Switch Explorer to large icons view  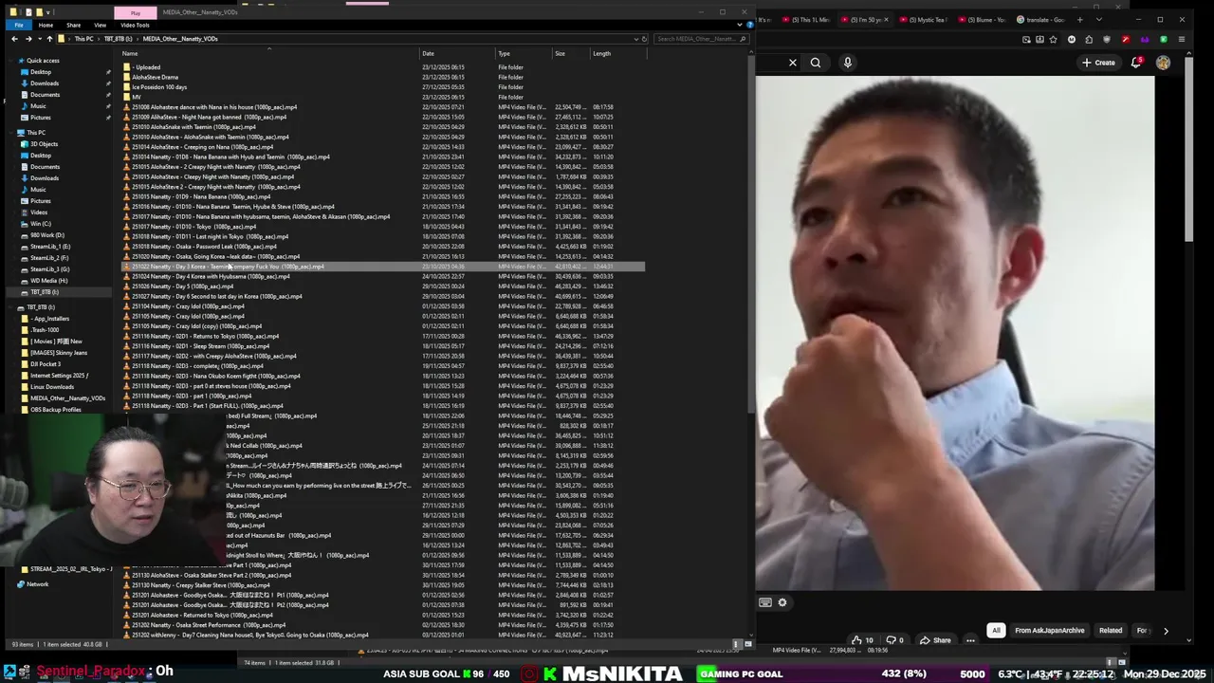(x=747, y=644)
